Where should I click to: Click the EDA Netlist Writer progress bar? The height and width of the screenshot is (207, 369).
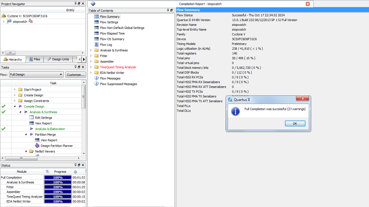(x=58, y=201)
